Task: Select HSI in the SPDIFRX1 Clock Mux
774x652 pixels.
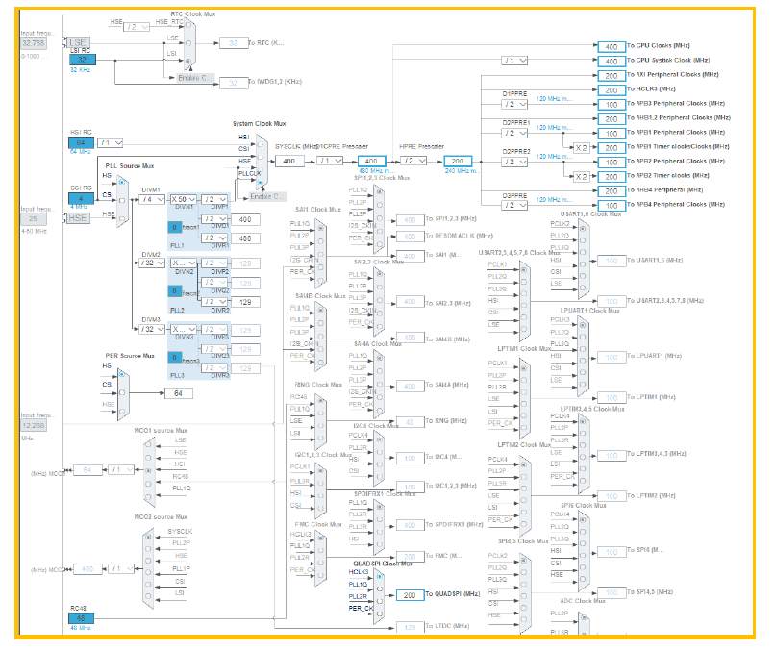Action: pyautogui.click(x=378, y=543)
